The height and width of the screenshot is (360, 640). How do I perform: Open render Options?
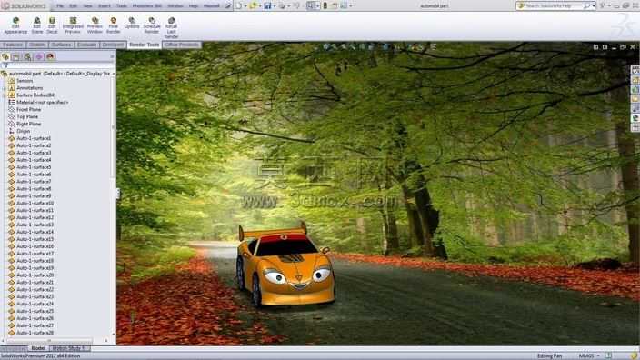click(132, 23)
